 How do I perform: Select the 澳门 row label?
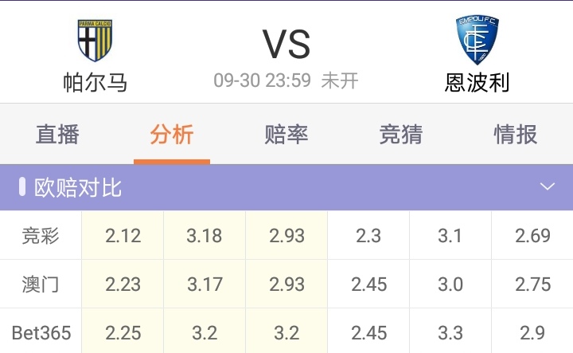pos(41,284)
